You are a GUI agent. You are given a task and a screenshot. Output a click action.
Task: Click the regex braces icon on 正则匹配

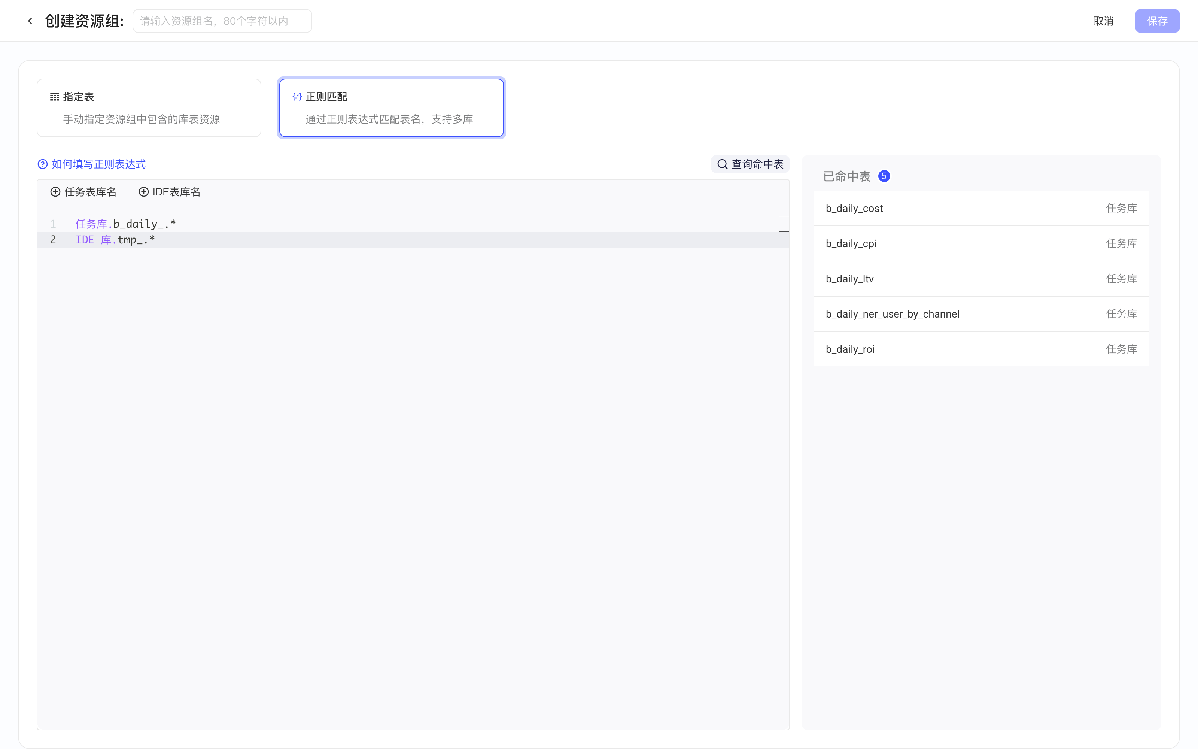tap(297, 97)
